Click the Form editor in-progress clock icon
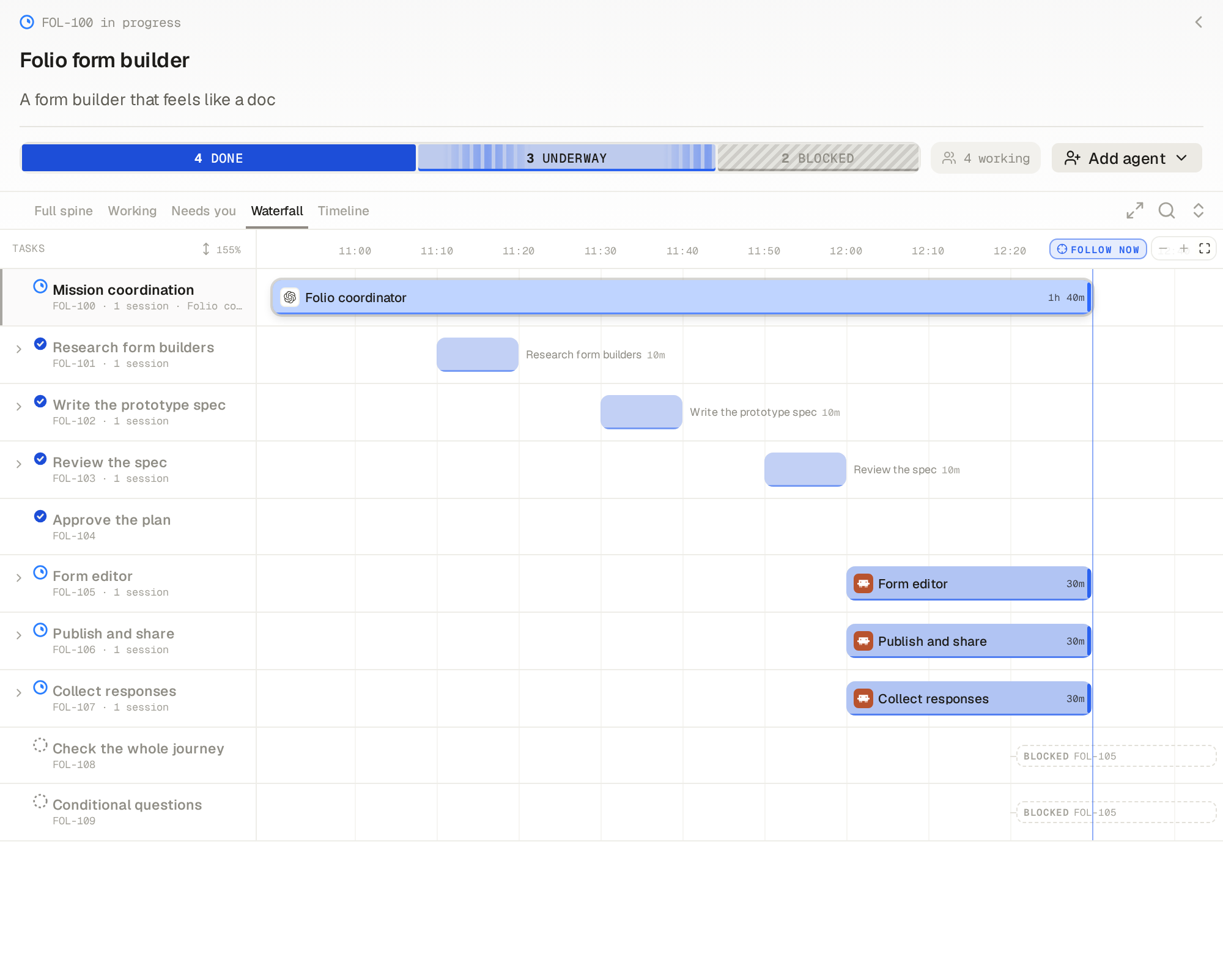Image resolution: width=1223 pixels, height=954 pixels. pos(40,572)
